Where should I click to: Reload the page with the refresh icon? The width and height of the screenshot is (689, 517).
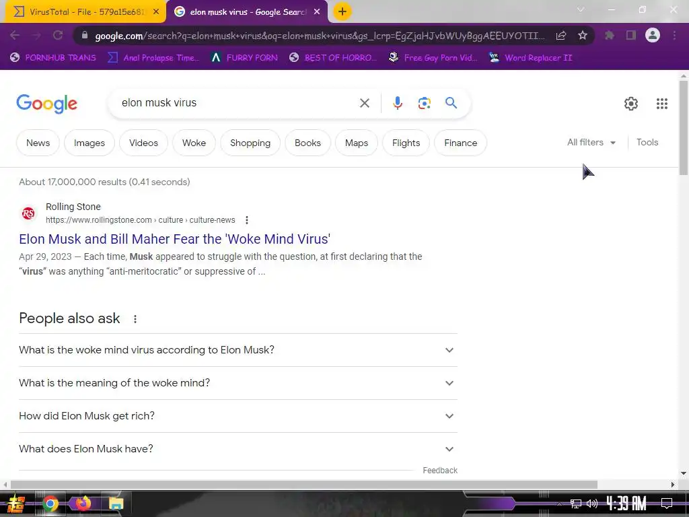58,35
